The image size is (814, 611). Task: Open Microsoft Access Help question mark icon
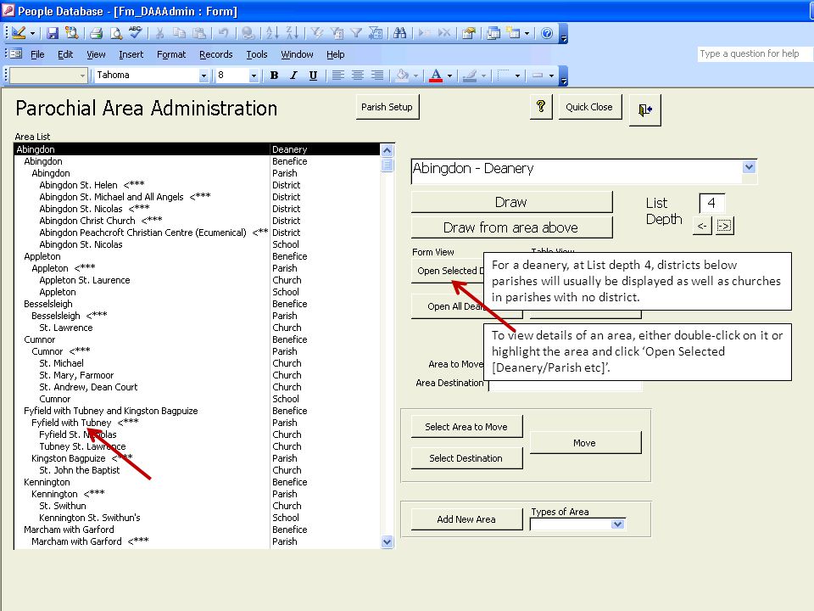[547, 33]
